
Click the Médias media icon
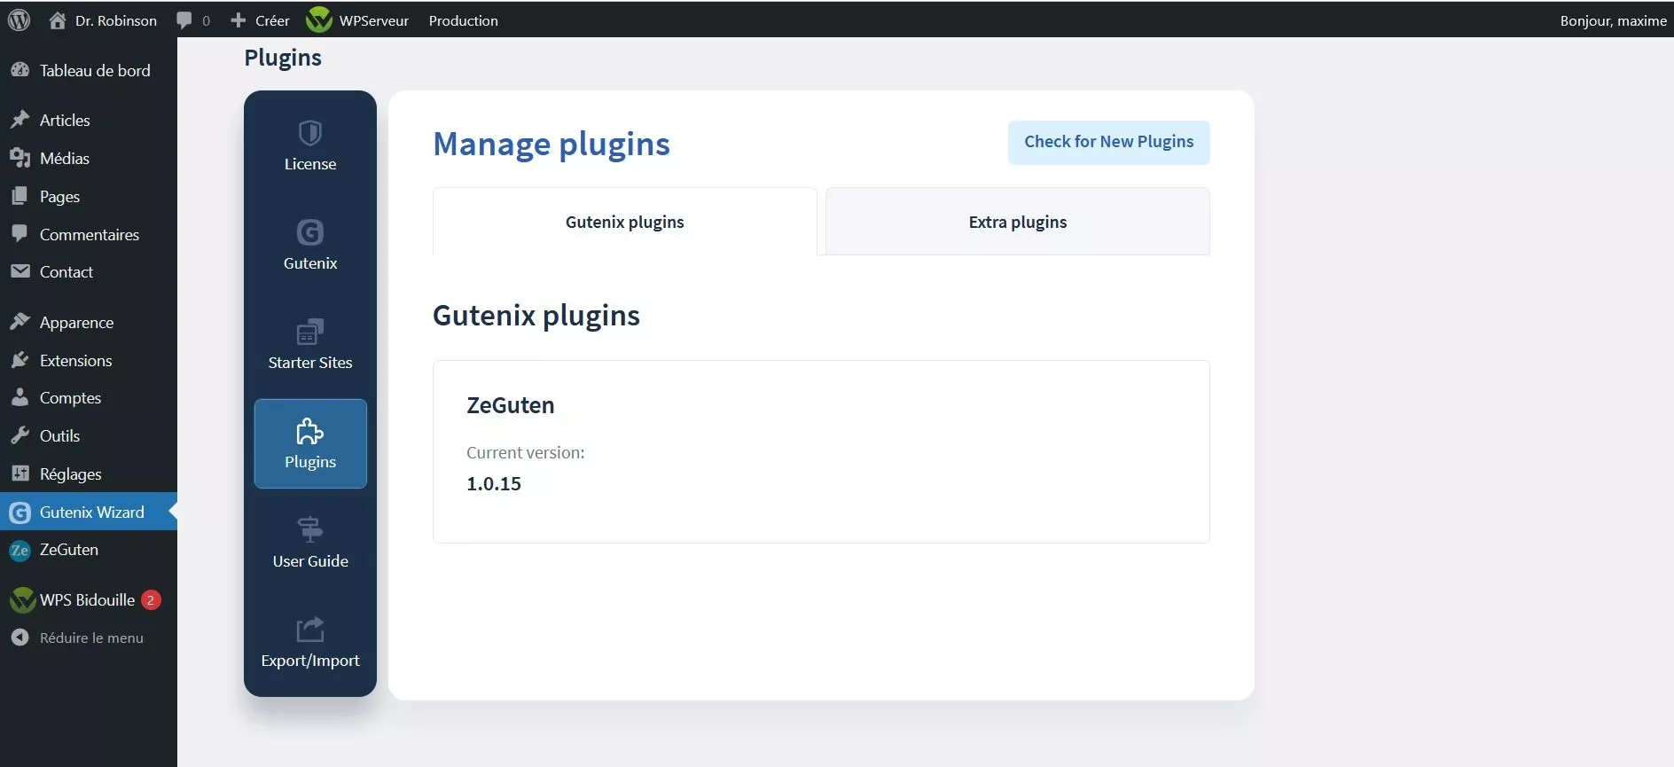click(x=20, y=158)
